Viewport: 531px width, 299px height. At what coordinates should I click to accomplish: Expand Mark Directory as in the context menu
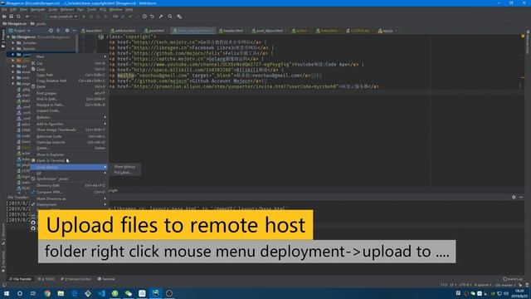coord(69,199)
